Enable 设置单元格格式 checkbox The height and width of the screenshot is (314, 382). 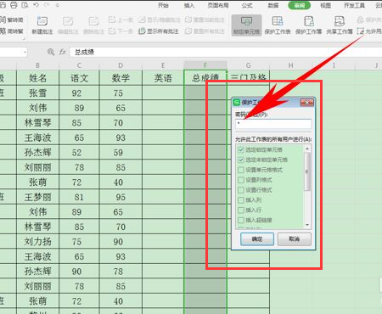[x=241, y=170]
